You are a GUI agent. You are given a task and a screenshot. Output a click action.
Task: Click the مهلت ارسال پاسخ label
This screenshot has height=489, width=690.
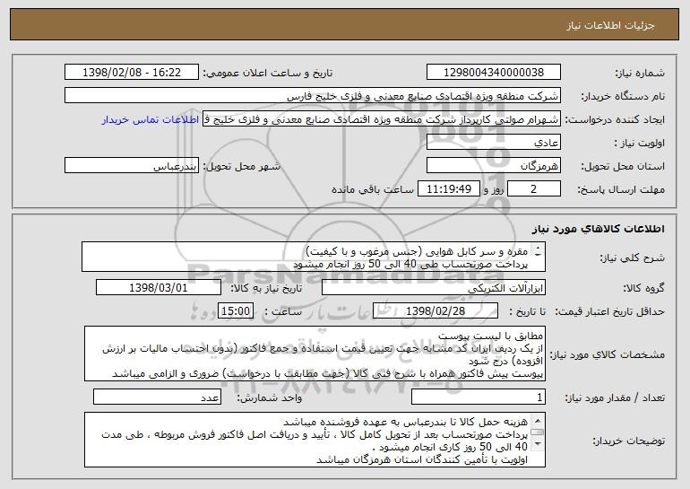(620, 189)
